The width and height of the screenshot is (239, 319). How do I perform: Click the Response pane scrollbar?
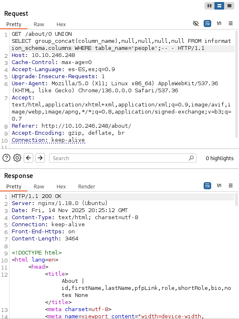[x=237, y=199]
